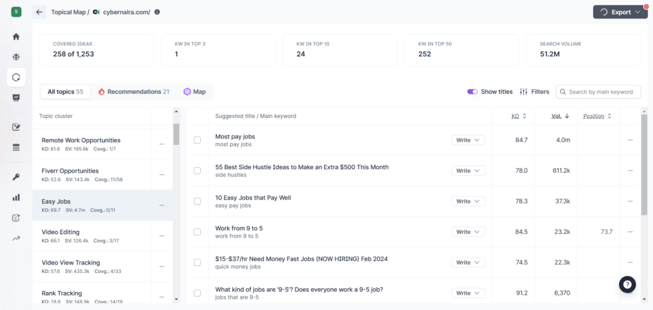Open the Filters button
The image size is (653, 310).
(534, 92)
